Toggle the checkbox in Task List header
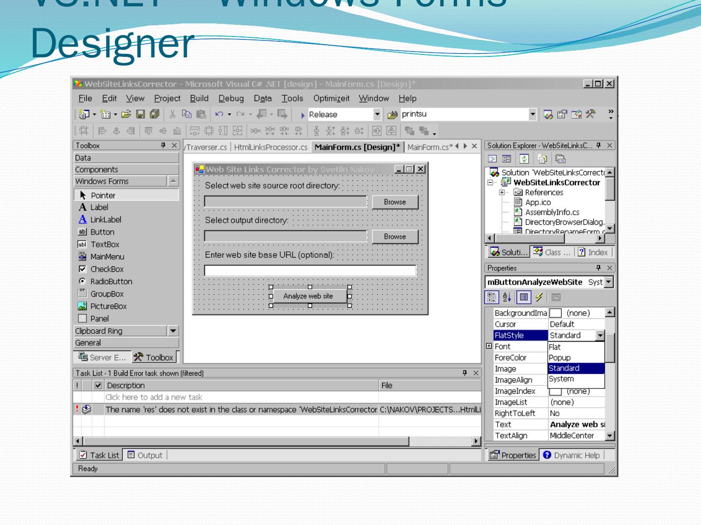The width and height of the screenshot is (701, 525). (x=98, y=385)
